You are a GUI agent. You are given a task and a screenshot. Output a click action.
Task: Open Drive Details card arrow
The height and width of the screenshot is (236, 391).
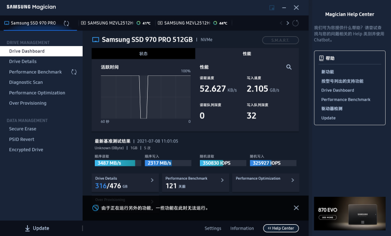152,180
